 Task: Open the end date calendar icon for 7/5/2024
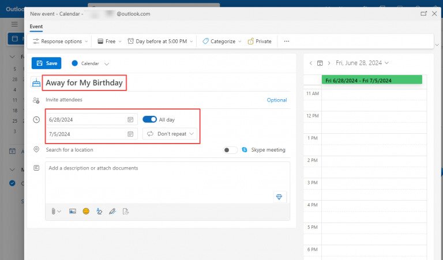coord(130,134)
